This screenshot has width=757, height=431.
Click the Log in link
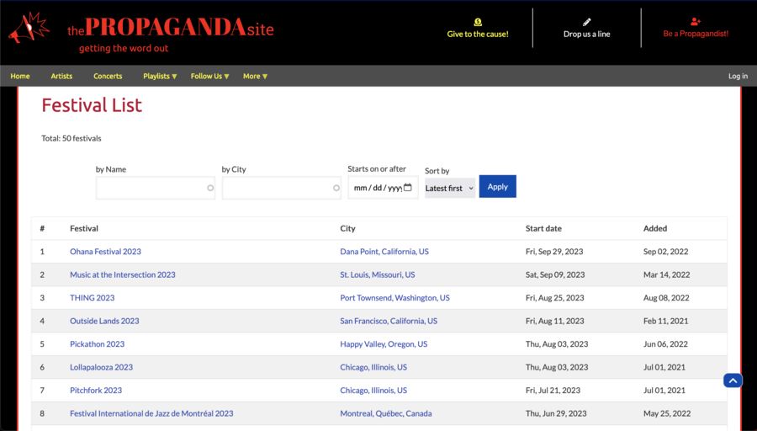tap(738, 76)
